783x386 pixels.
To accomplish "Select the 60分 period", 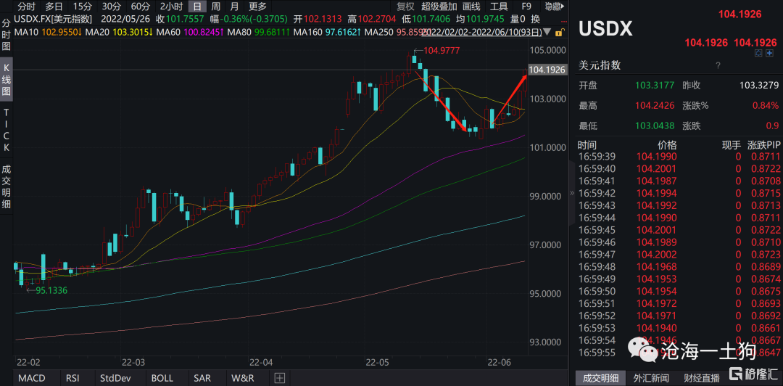I will [x=141, y=7].
